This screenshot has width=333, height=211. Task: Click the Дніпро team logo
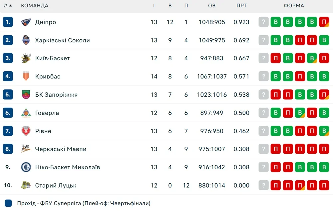coord(26,22)
